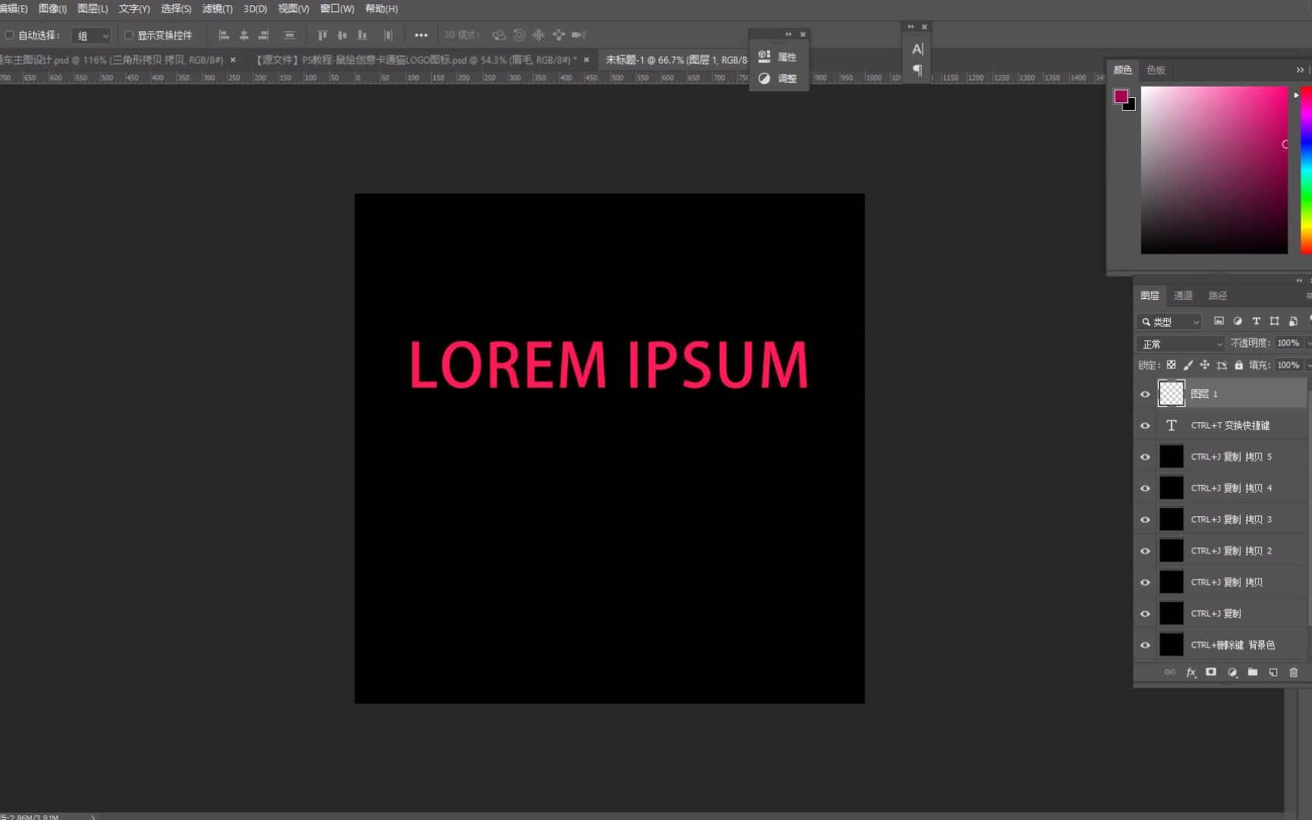Click align left edges icon
The height and width of the screenshot is (820, 1312).
tap(224, 35)
